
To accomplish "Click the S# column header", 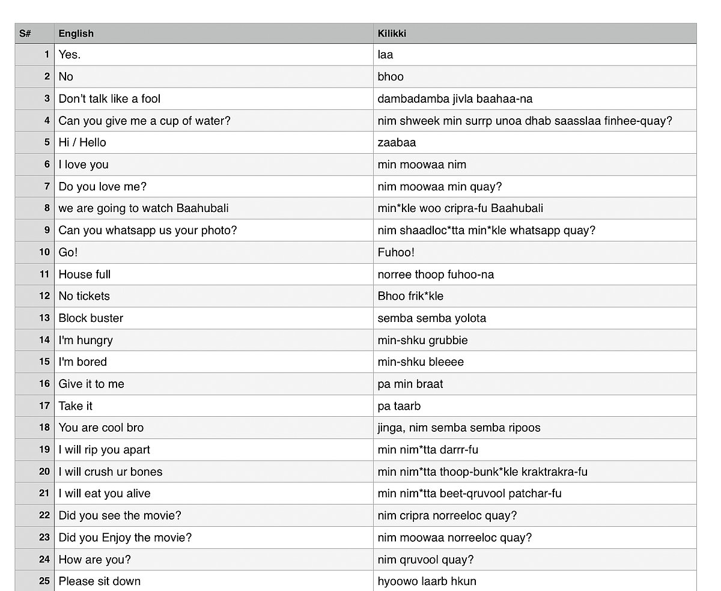I will tap(34, 34).
